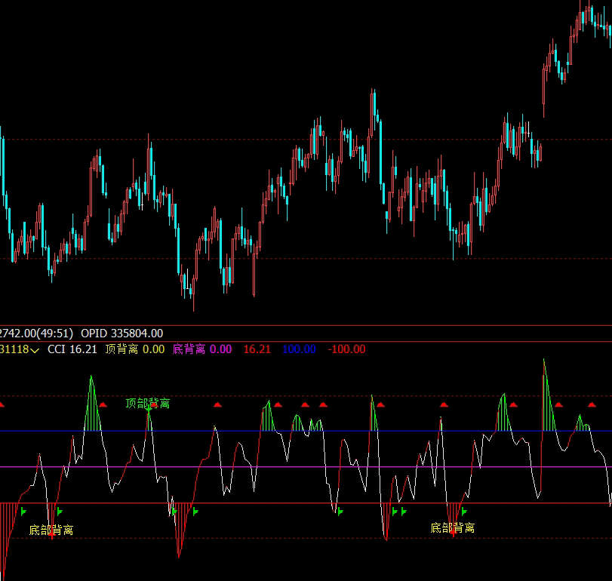Click the CCI 16.21 indicator label
The height and width of the screenshot is (581, 612).
[72, 349]
